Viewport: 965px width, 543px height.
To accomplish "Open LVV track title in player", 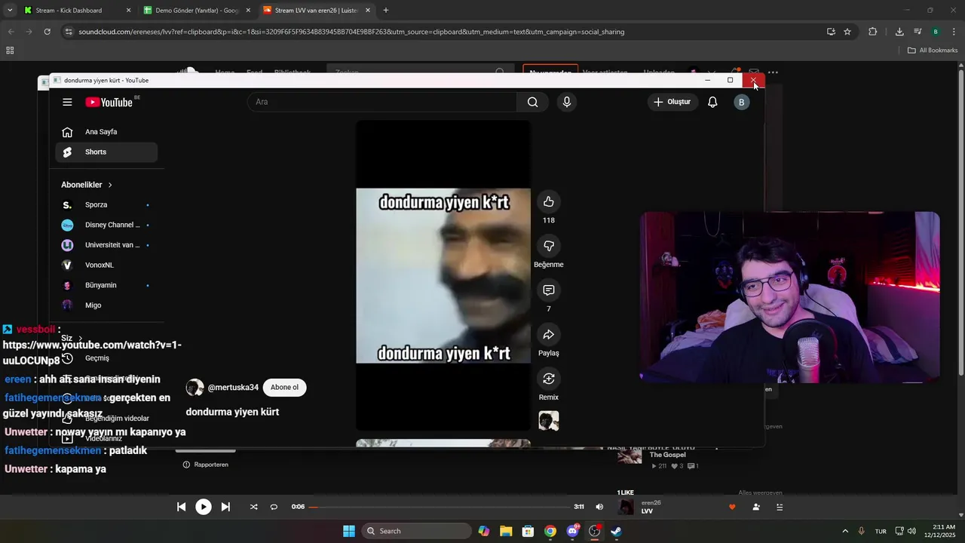I will pos(647,511).
